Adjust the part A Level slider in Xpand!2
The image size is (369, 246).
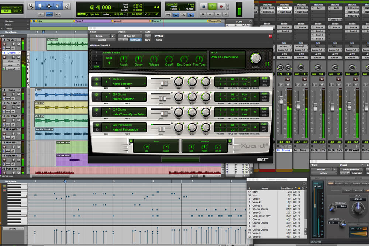pyautogui.click(x=164, y=83)
